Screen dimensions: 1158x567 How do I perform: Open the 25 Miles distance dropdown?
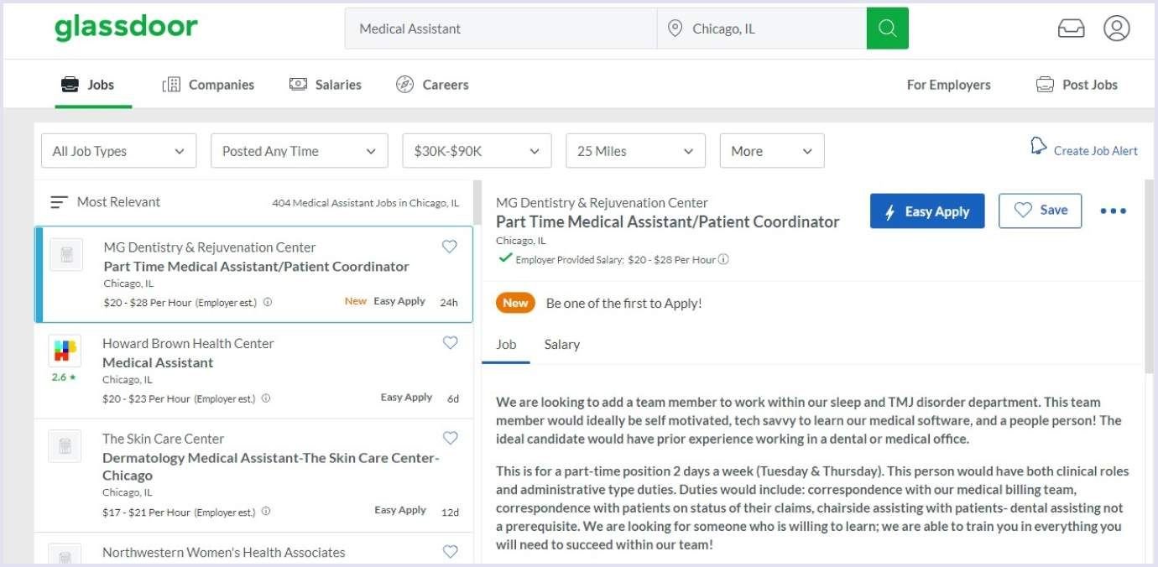pyautogui.click(x=635, y=151)
